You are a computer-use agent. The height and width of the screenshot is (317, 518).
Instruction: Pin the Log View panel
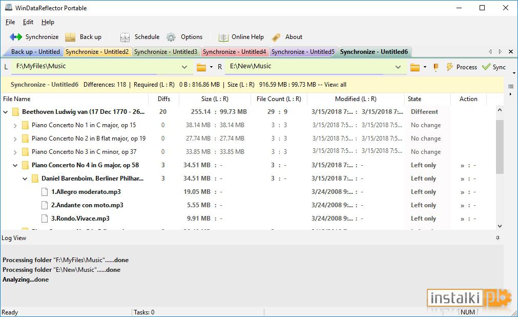point(498,238)
